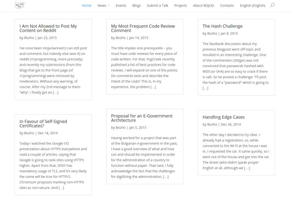Click author Bozho on the Jan 23, 2015 post

pos(29,38)
